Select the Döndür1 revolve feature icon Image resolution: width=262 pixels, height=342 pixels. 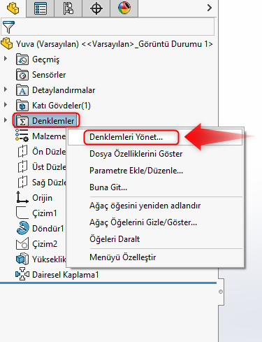22,228
